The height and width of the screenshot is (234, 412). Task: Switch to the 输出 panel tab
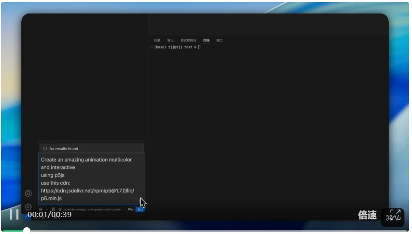170,41
